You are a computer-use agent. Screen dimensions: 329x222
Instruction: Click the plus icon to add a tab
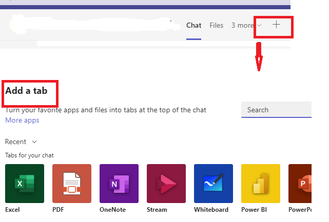point(276,25)
